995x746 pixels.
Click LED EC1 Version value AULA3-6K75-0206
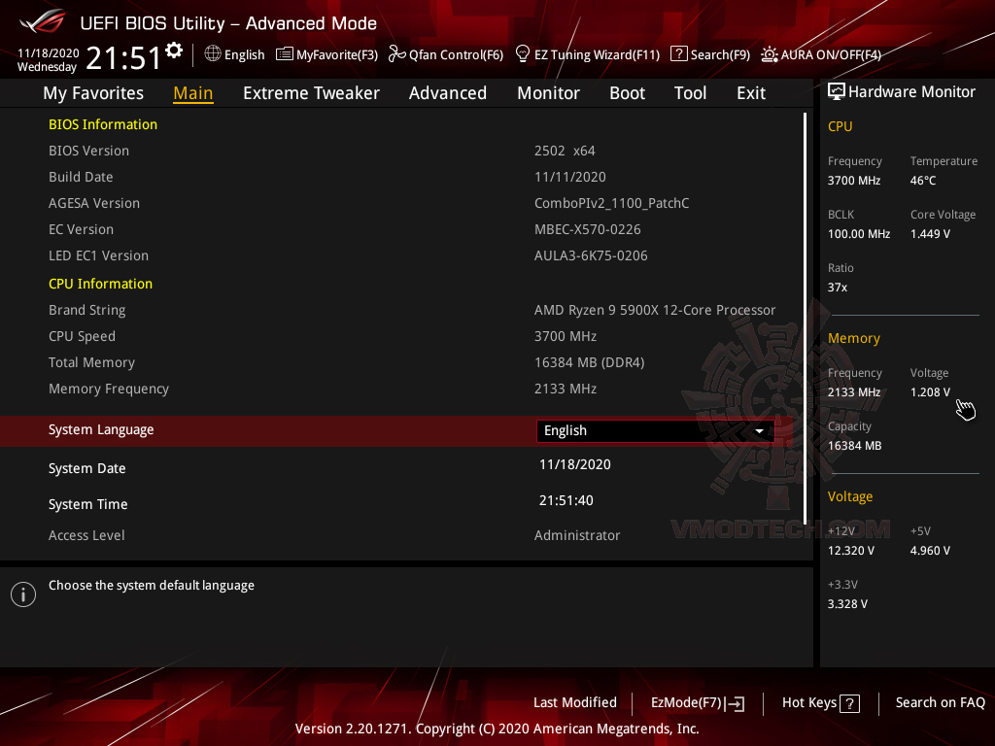pos(591,255)
